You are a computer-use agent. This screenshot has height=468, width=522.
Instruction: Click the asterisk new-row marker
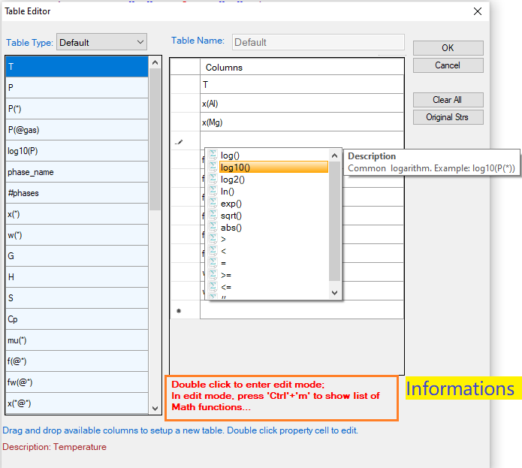pyautogui.click(x=179, y=310)
